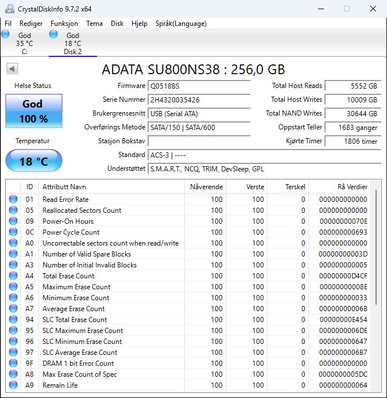Click the God 100 % health status button

tap(34, 111)
